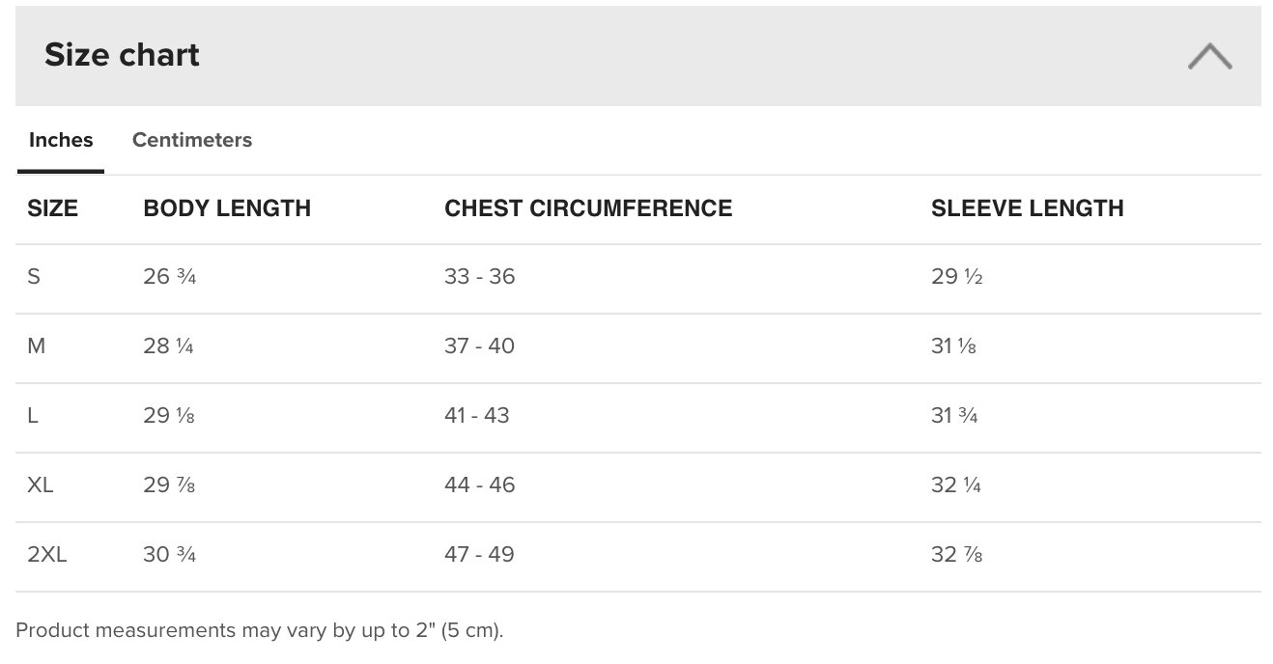Click the 47 - 49 chest value
The width and height of the screenshot is (1273, 664).
[479, 555]
